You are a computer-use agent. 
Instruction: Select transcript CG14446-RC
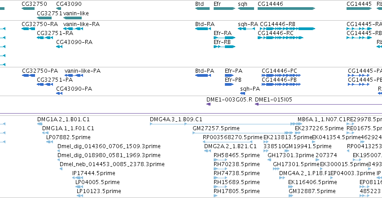[x=281, y=38]
